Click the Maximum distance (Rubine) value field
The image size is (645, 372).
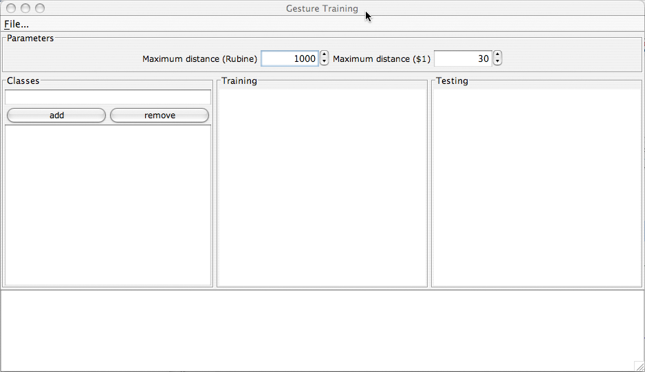[289, 59]
